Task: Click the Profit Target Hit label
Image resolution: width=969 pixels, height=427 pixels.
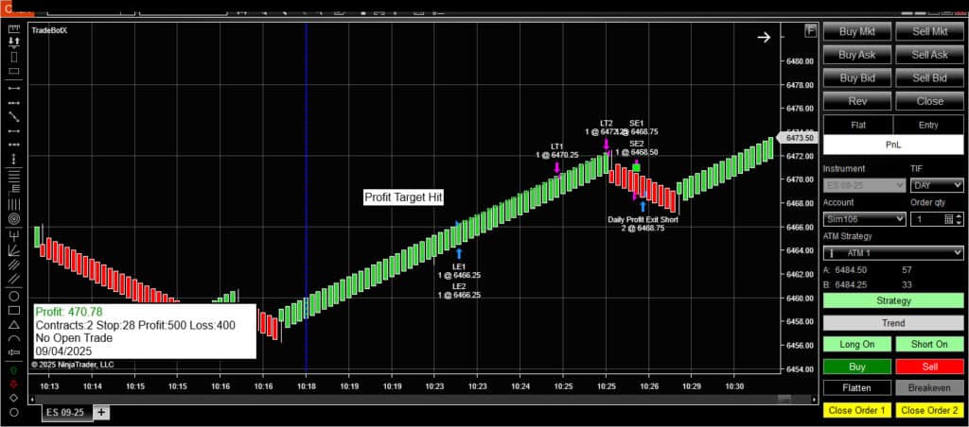Action: tap(403, 197)
